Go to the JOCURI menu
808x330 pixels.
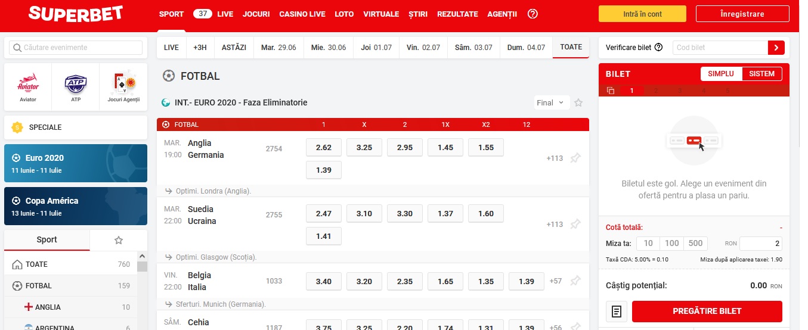tap(256, 14)
